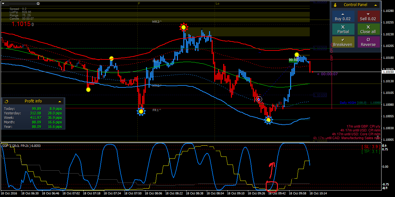The image size is (395, 197).
Task: Click the Range 75, 29 info line
Action: tap(20, 15)
